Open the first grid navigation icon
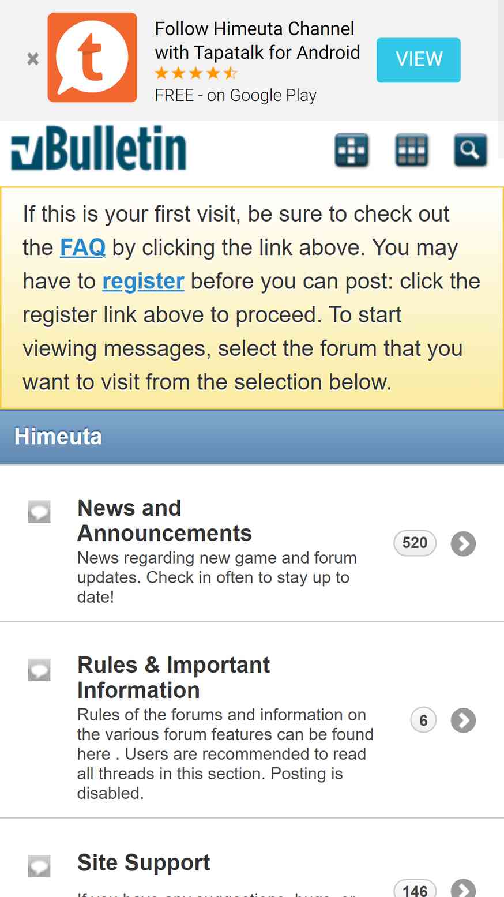Image resolution: width=504 pixels, height=897 pixels. click(x=352, y=151)
